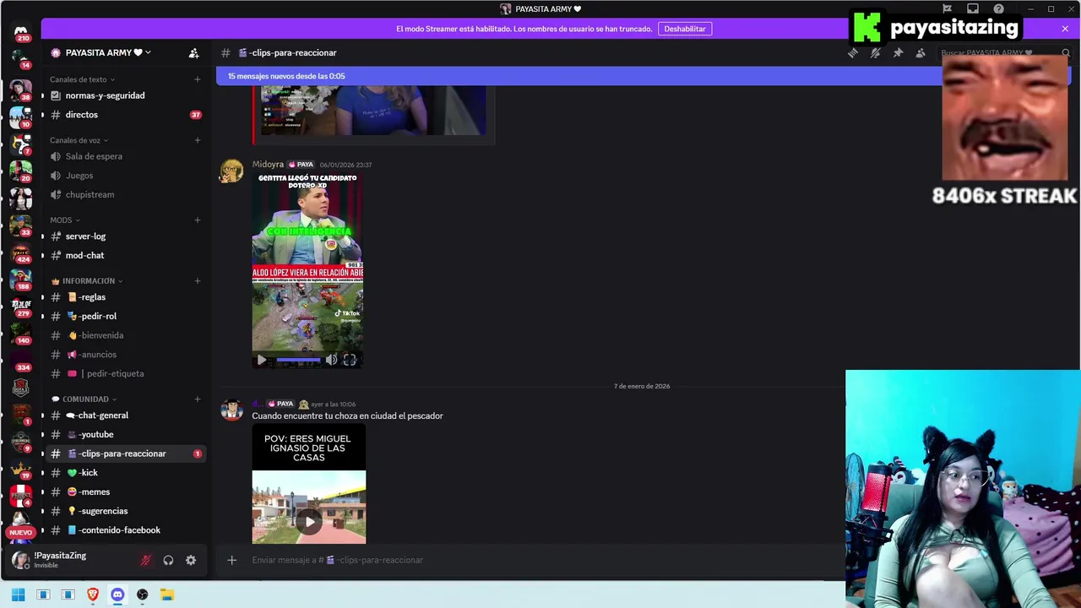Create channel in MODS category
This screenshot has width=1081, height=608.
(198, 220)
